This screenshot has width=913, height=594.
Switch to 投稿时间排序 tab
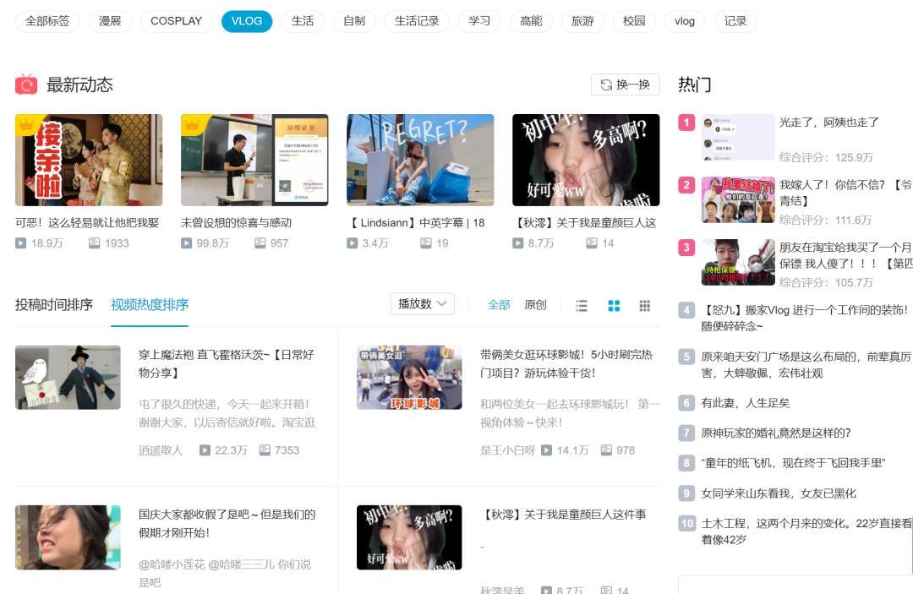(x=54, y=305)
